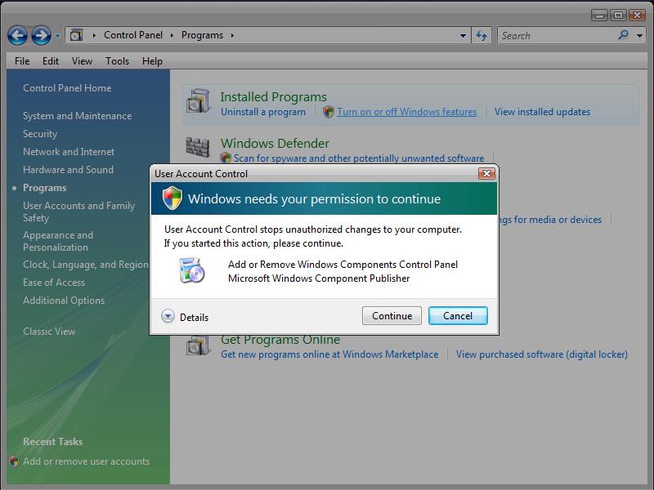Open the recent pages dropdown arrow
The image size is (654, 490).
point(57,36)
